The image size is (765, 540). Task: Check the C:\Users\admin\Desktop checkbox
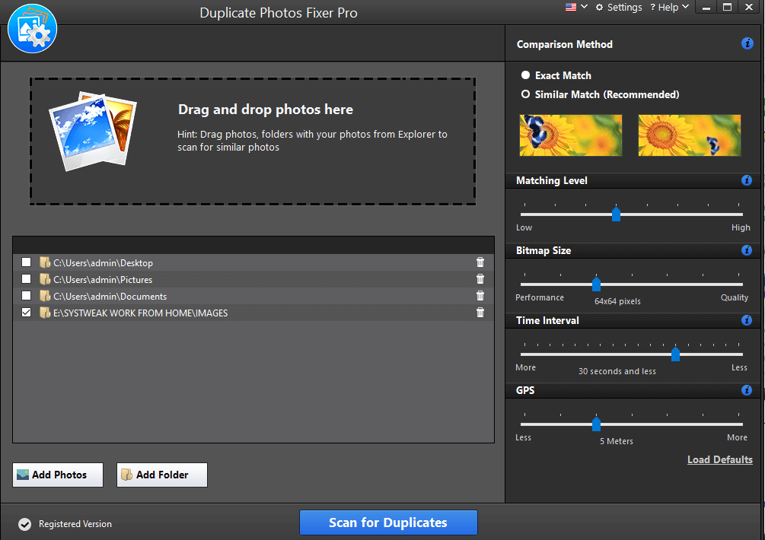[27, 262]
